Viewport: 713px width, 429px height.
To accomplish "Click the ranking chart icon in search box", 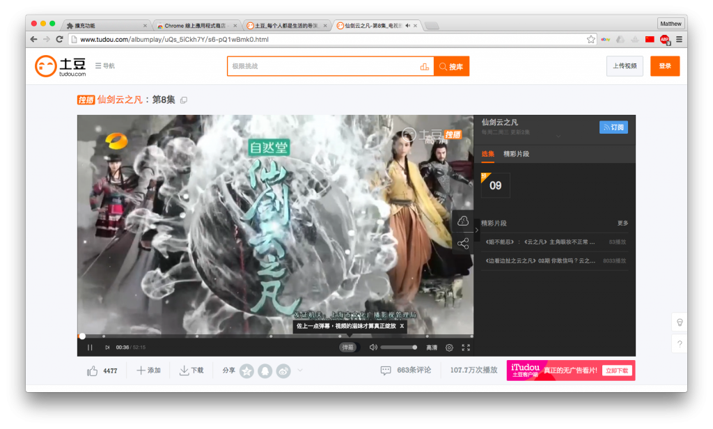I will (424, 66).
